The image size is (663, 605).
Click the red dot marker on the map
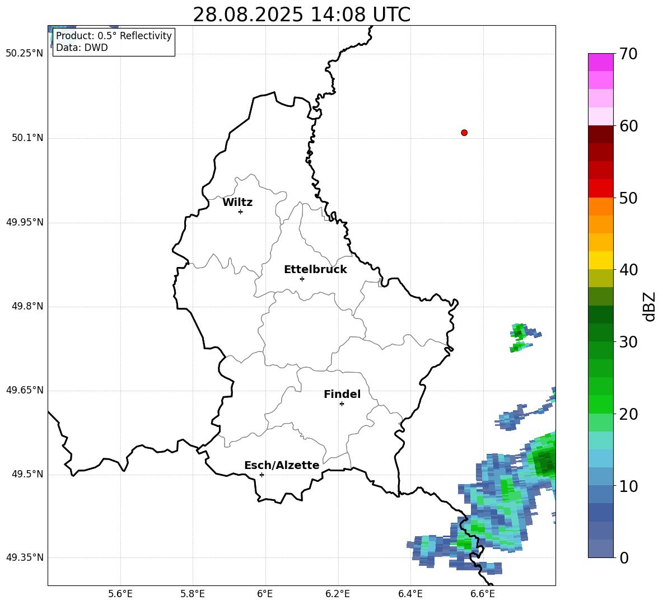(464, 133)
